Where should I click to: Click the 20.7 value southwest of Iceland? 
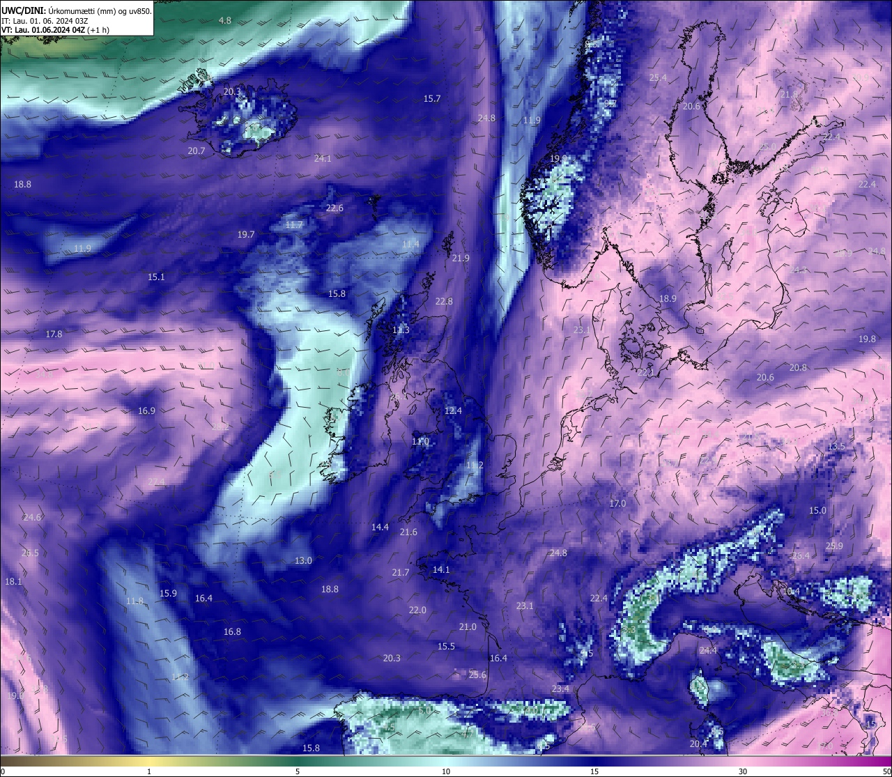(197, 151)
